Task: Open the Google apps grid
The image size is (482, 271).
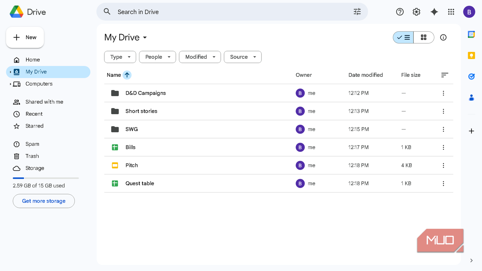Action: pos(451,12)
